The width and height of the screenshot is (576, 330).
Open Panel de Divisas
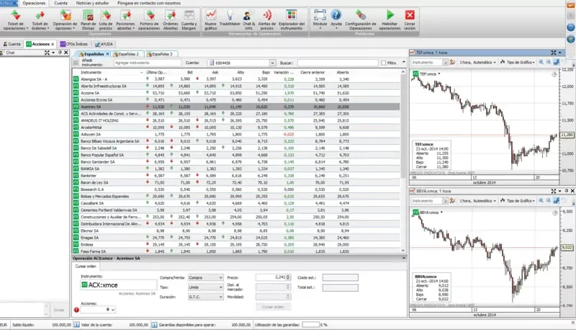[88, 20]
